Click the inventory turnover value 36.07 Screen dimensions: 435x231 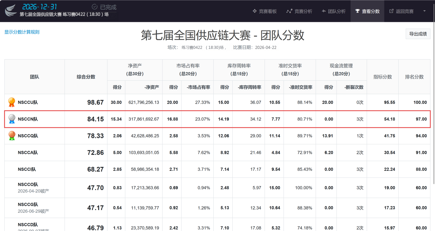pos(256,103)
